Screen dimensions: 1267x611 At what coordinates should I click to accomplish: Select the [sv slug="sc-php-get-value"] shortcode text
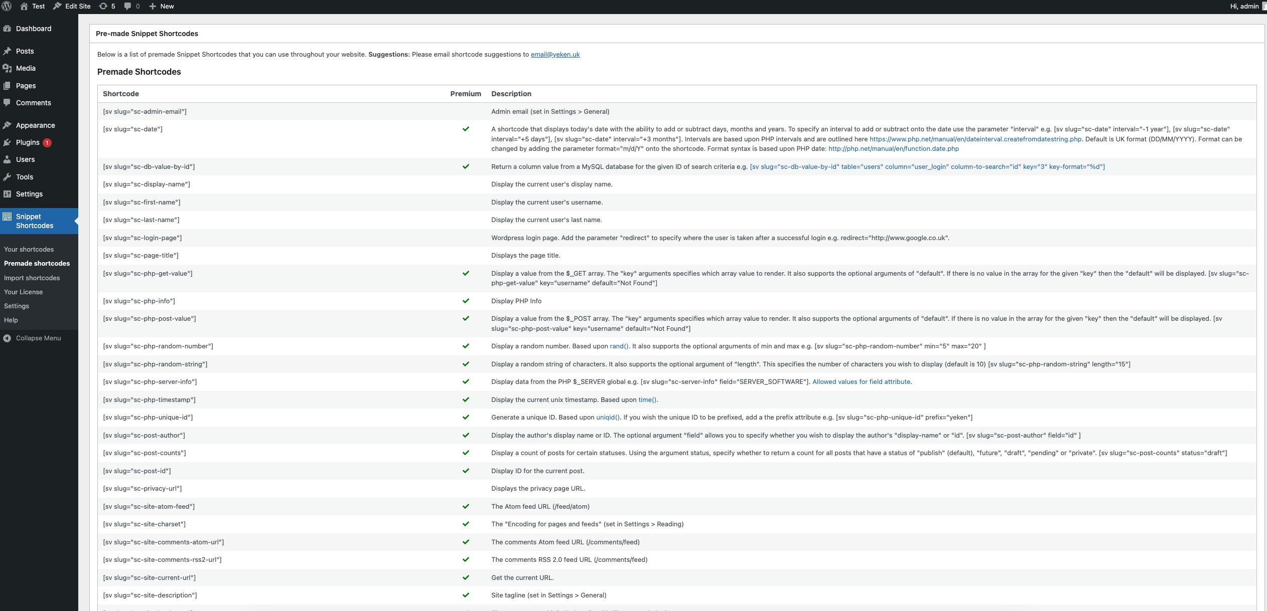coord(148,273)
